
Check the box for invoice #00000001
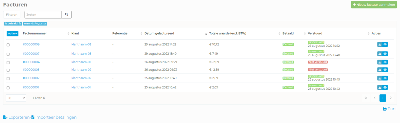coord(8,88)
